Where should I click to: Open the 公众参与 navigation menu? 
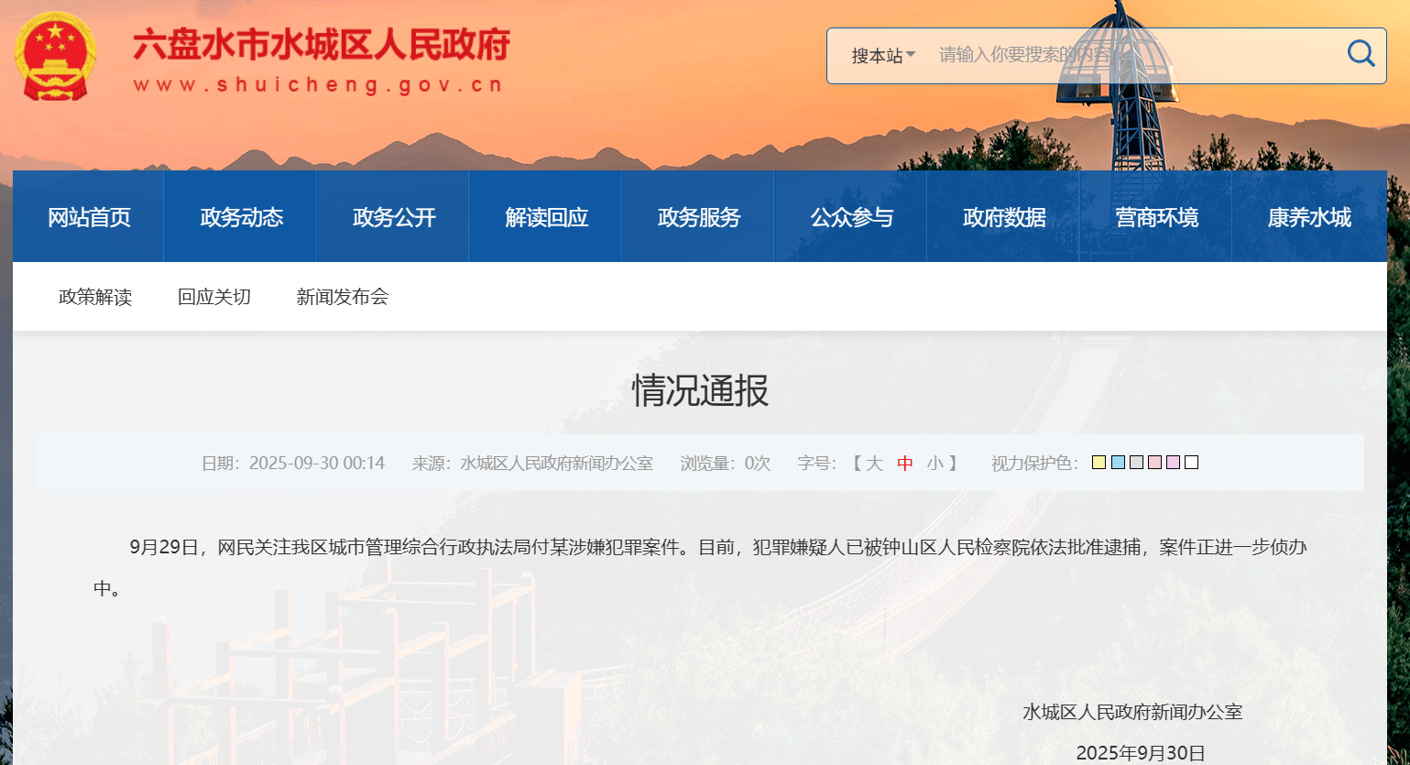pyautogui.click(x=850, y=216)
